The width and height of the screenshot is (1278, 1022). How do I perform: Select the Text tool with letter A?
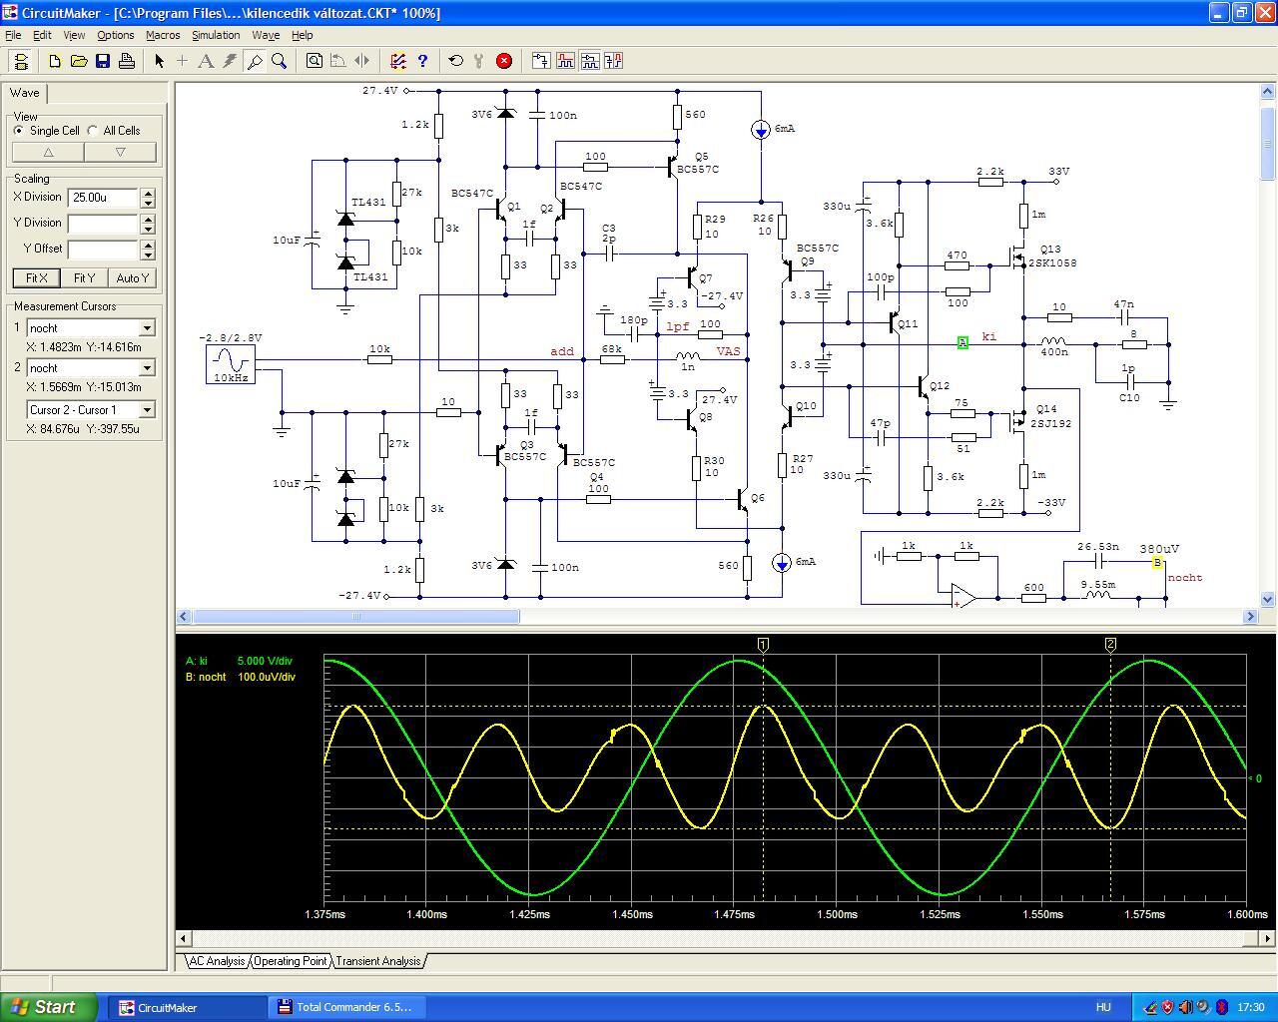206,61
